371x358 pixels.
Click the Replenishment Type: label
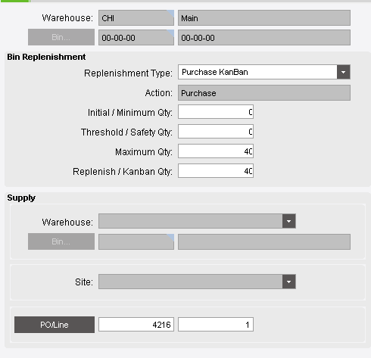[128, 73]
